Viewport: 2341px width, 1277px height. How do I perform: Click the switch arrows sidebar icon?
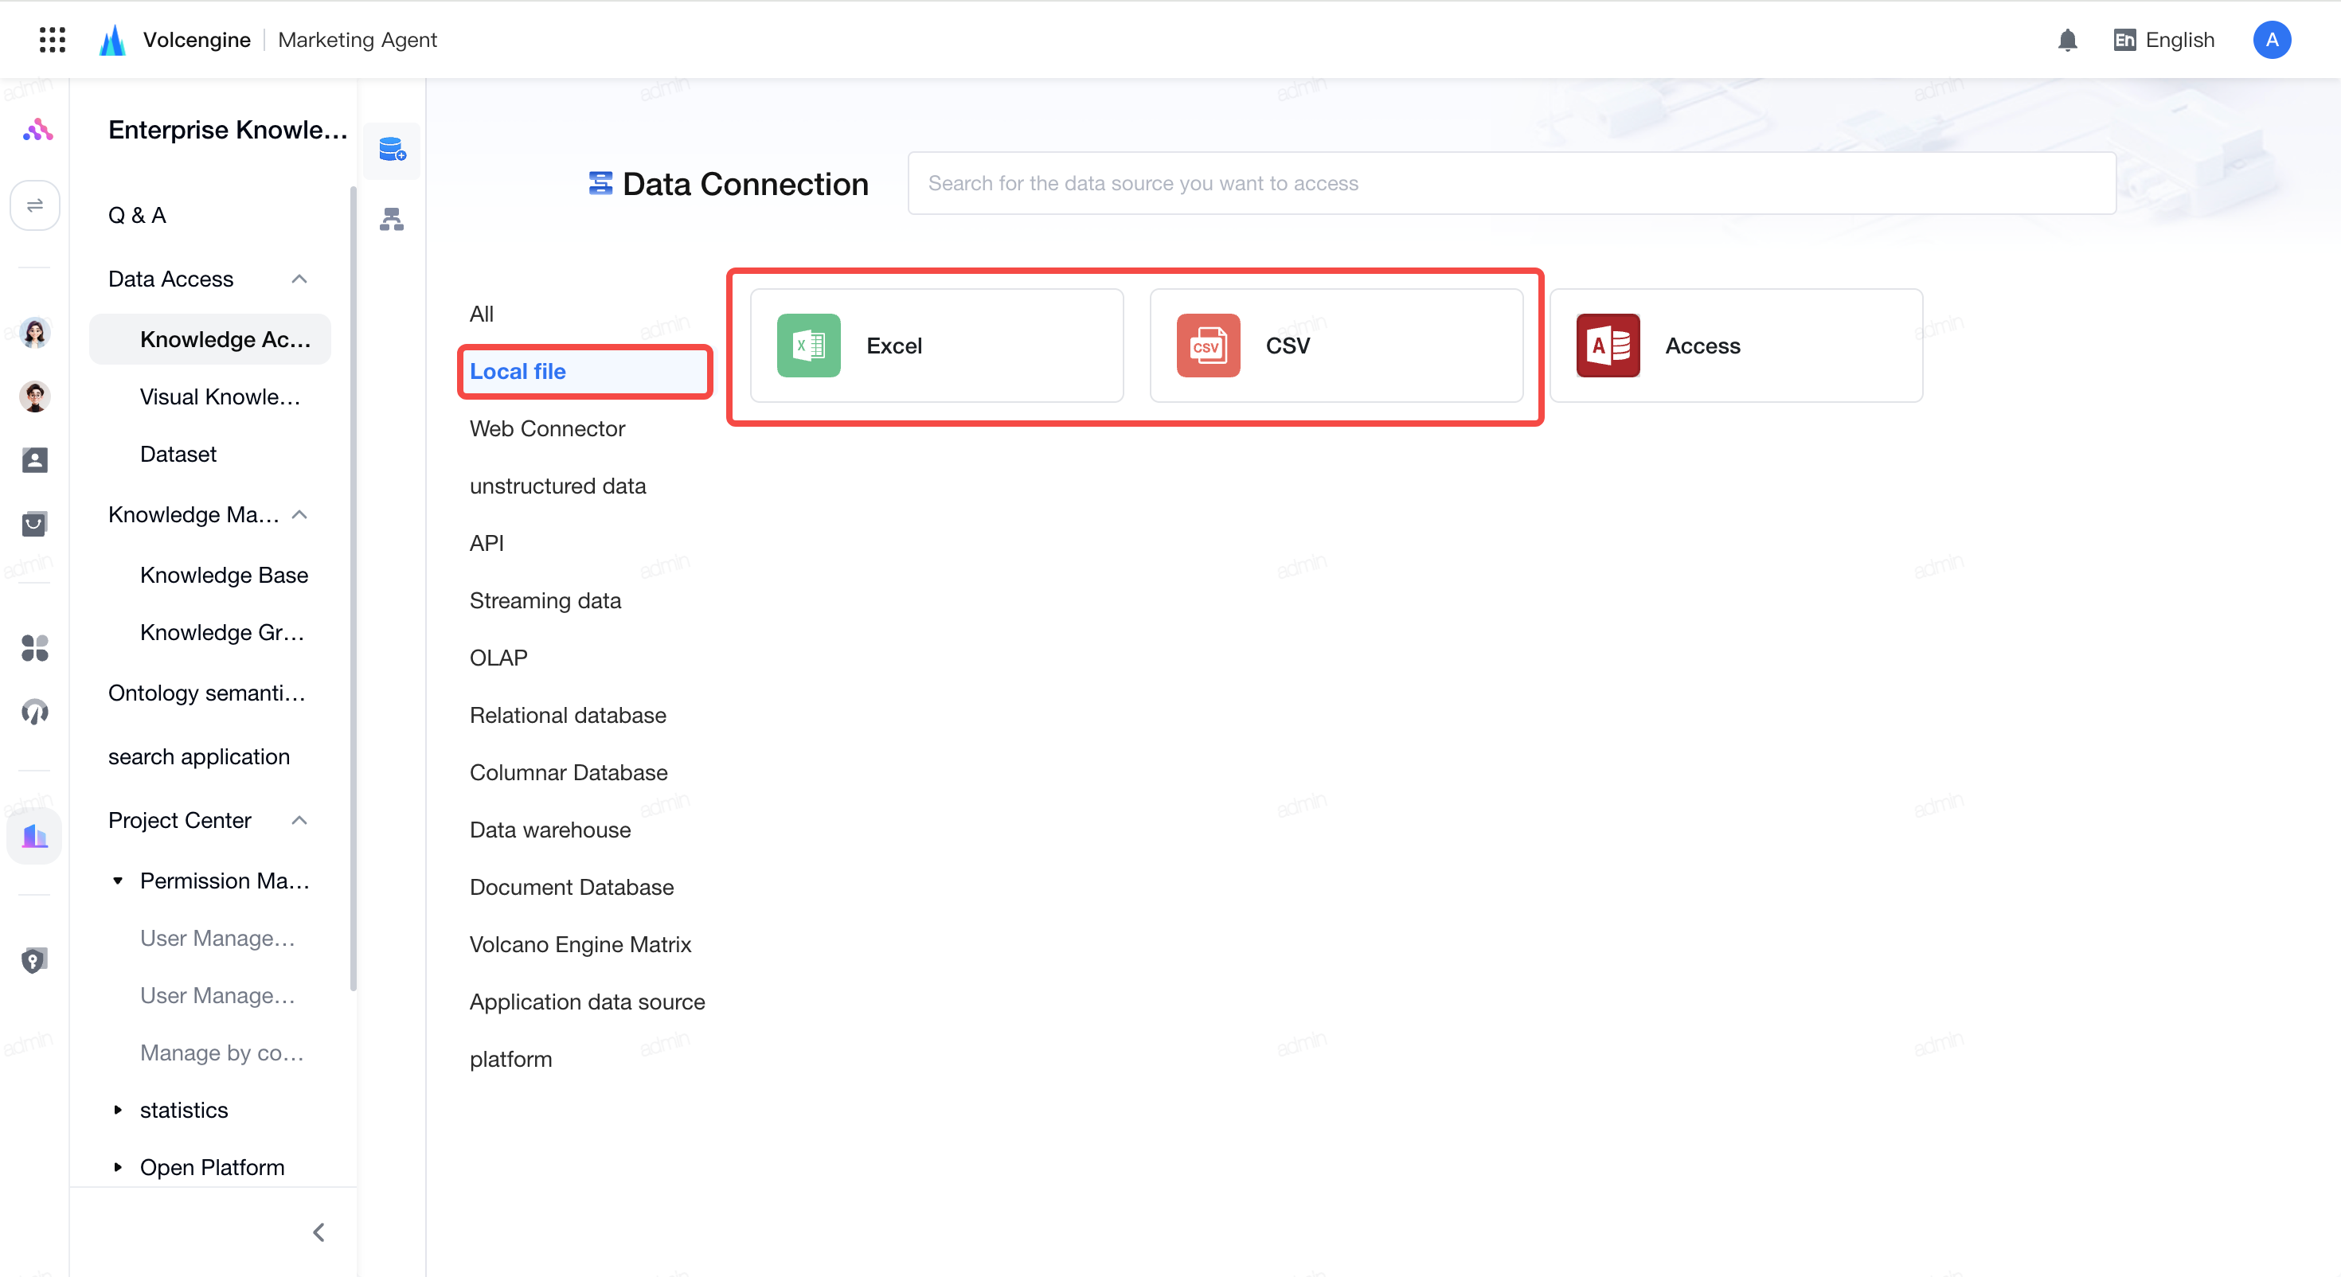tap(34, 205)
